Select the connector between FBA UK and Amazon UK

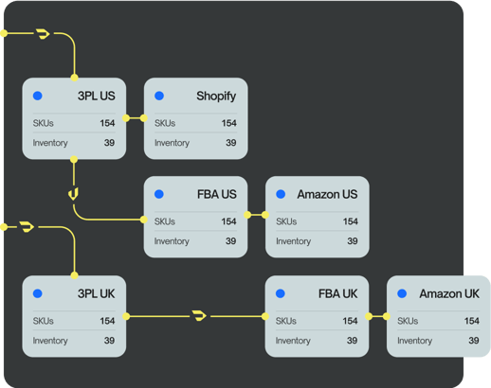coord(377,316)
